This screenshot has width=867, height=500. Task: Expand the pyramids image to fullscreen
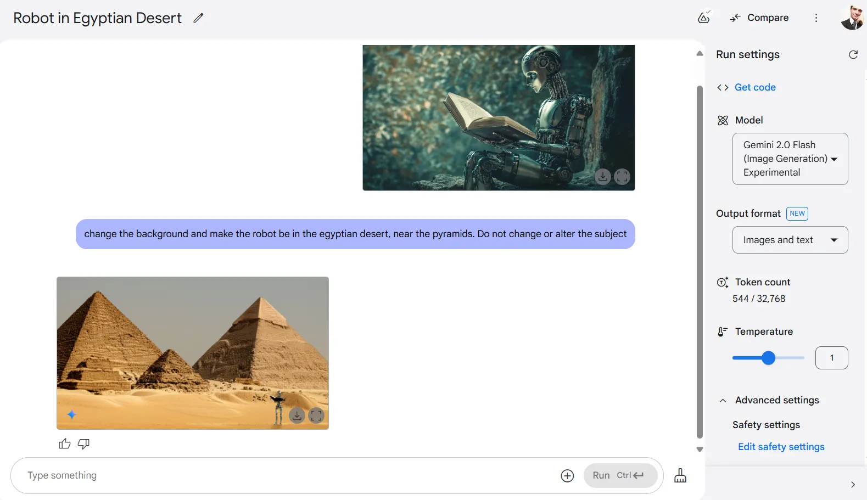point(316,415)
